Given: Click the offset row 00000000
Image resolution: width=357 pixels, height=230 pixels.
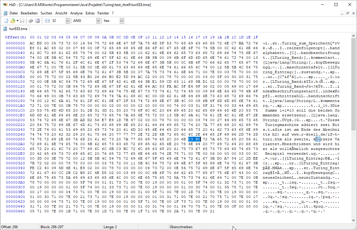Looking at the screenshot, I should tap(16, 43).
